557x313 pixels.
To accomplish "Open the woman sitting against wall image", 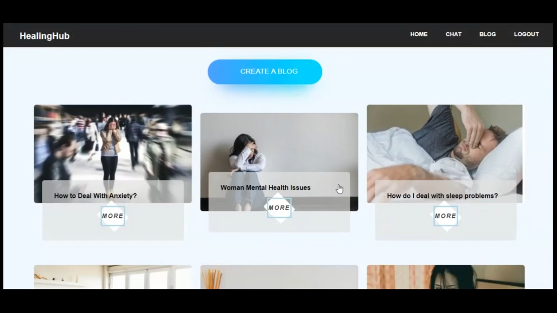I will coord(279,142).
